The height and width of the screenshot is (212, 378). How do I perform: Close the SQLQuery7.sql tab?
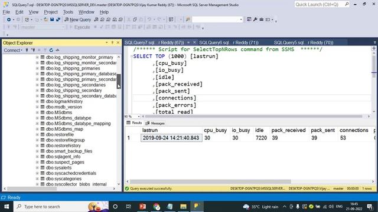(194, 42)
